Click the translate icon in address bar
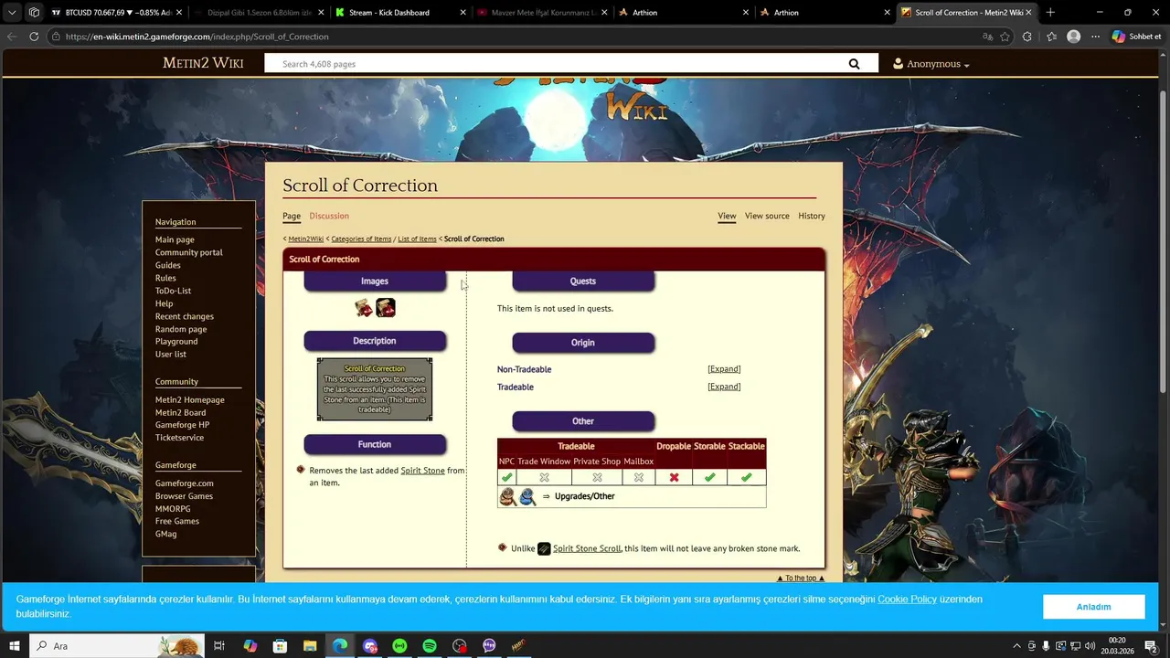This screenshot has width=1170, height=658. point(987,37)
